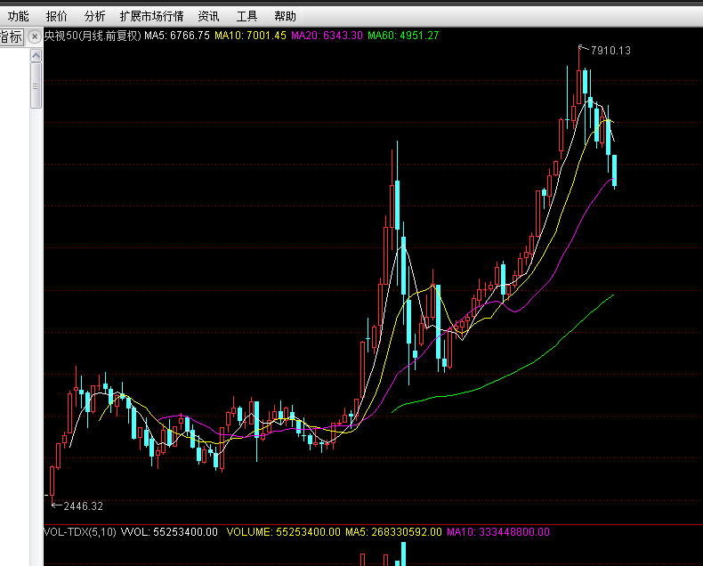
Task: Click the 央视50 chart title text
Action: point(93,36)
